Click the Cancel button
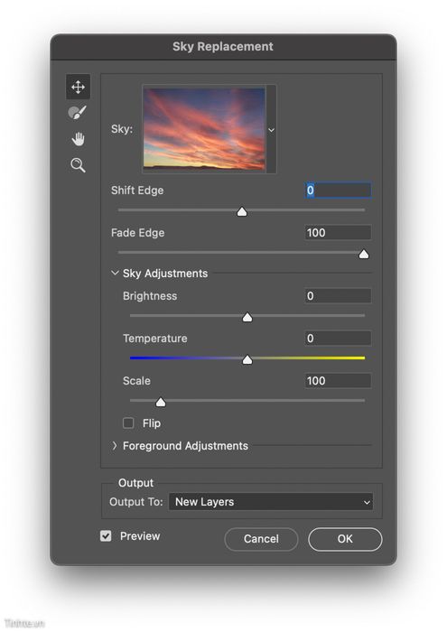The image size is (447, 632). pyautogui.click(x=261, y=539)
